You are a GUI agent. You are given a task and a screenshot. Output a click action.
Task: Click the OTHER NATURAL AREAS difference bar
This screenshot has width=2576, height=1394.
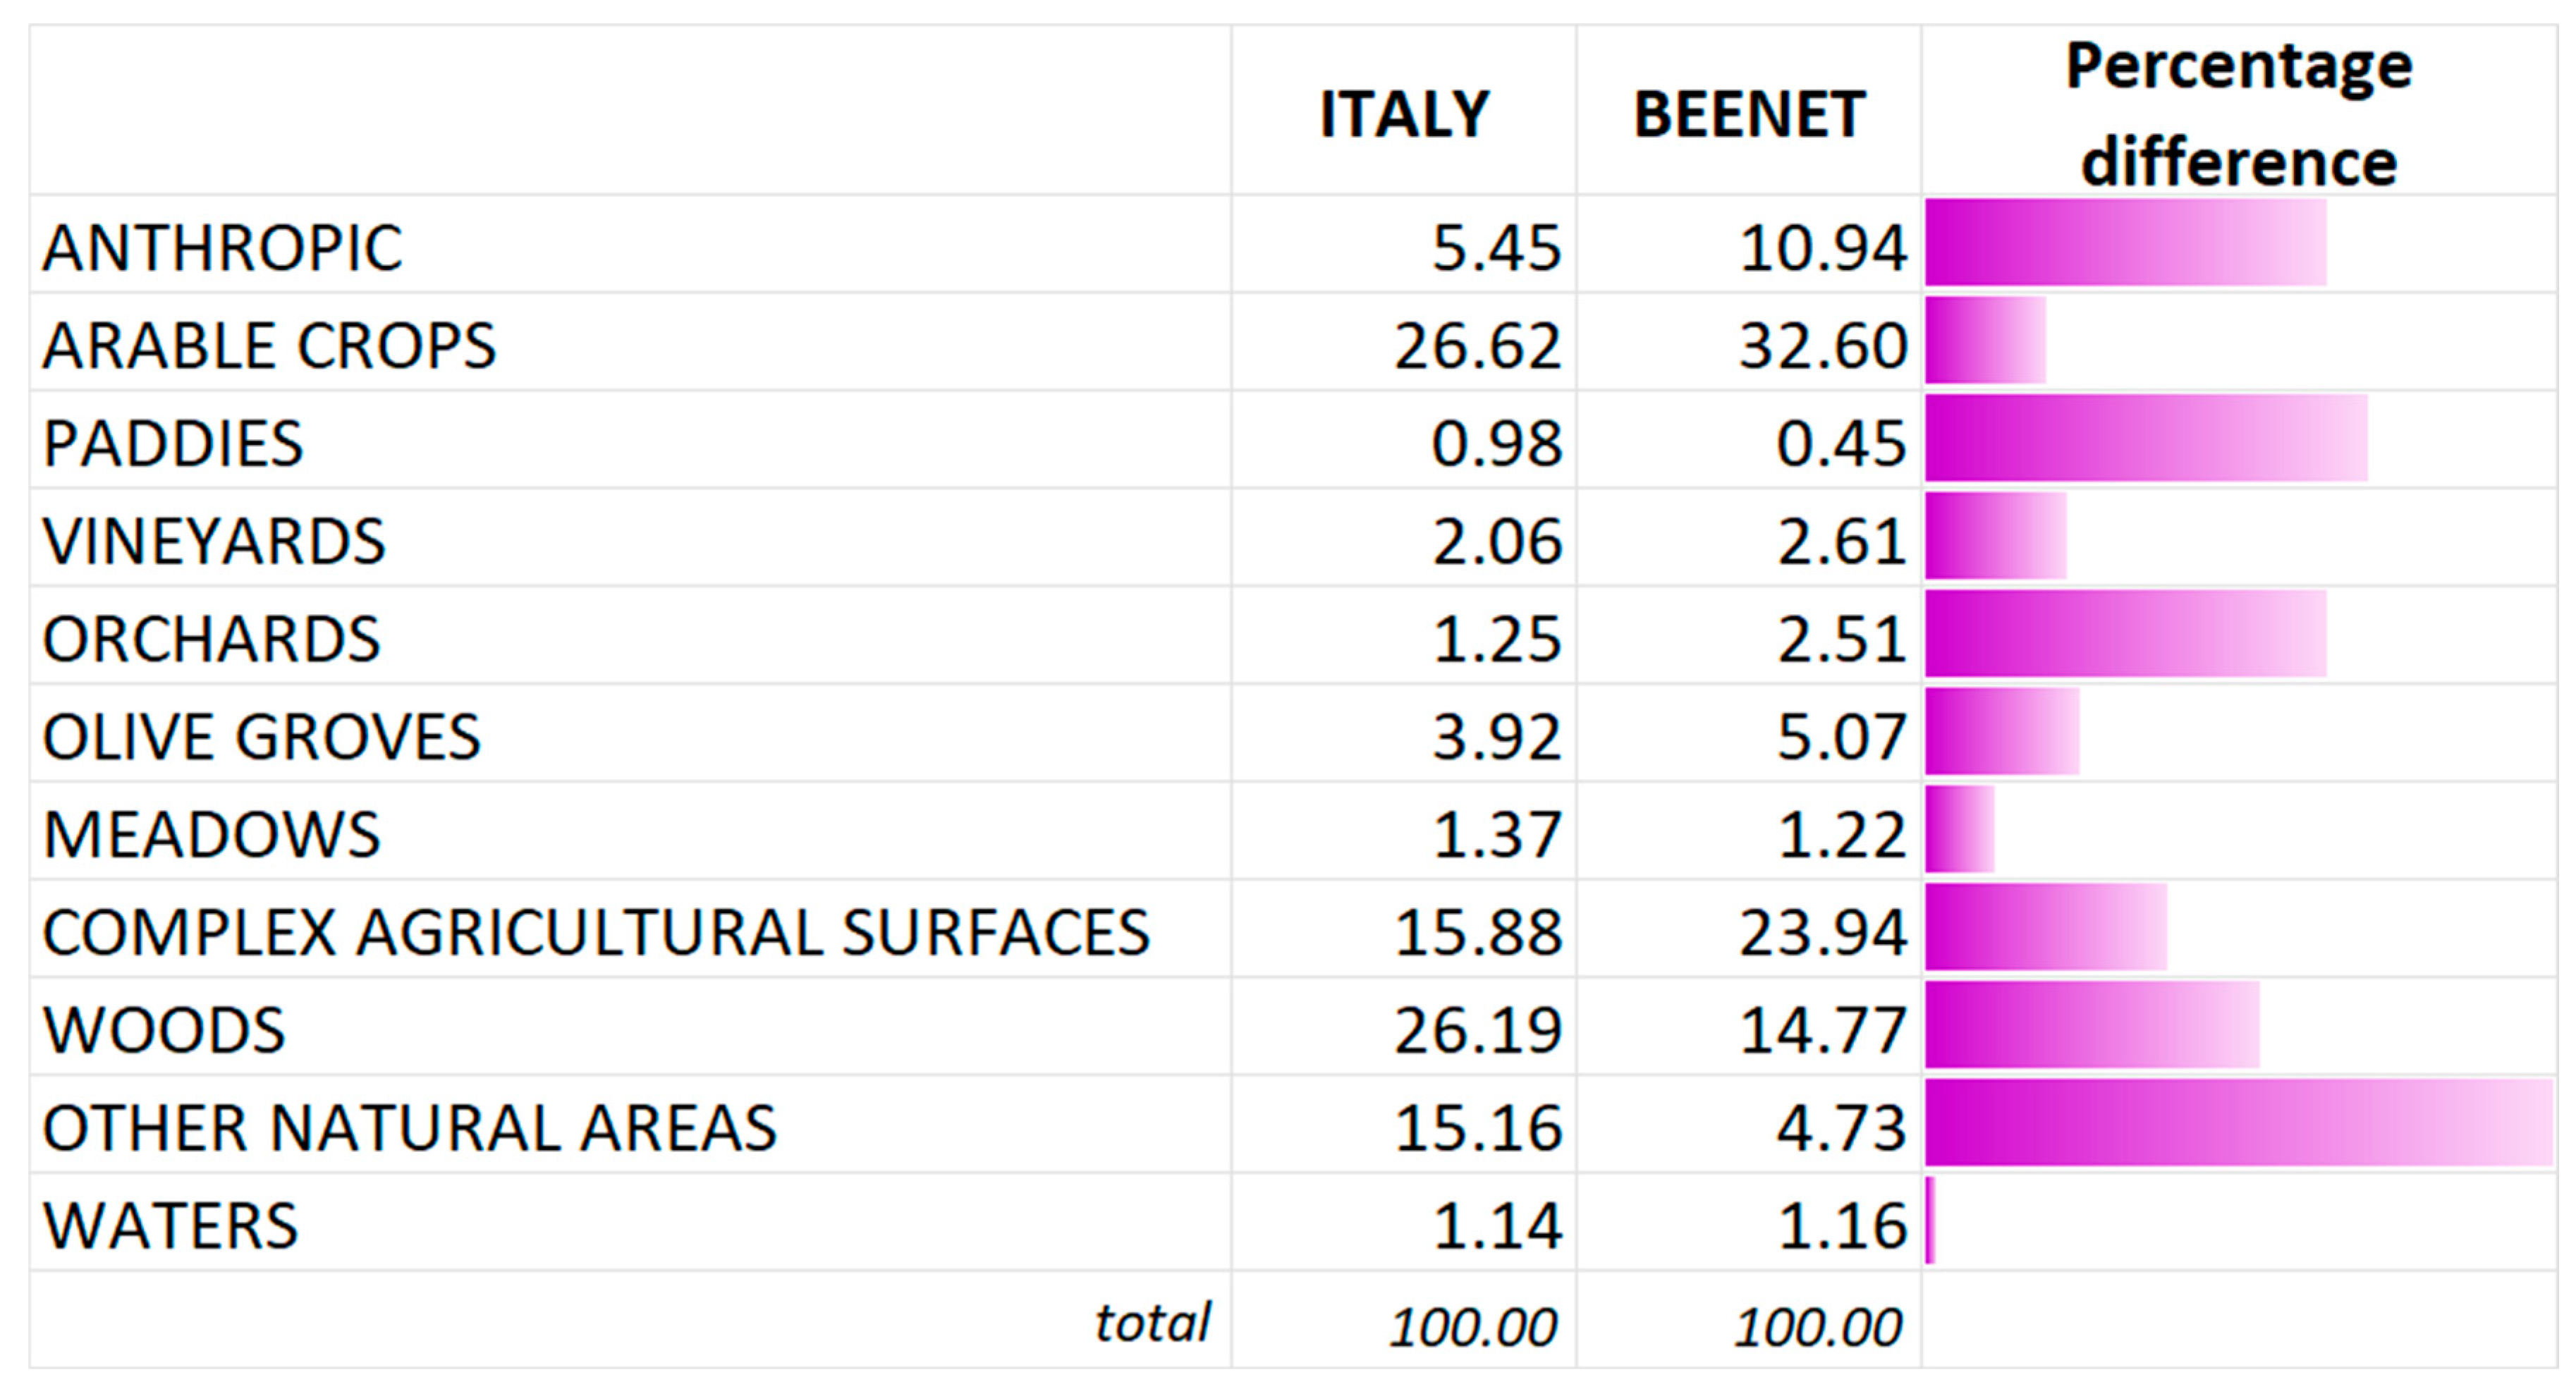pos(2239,1123)
